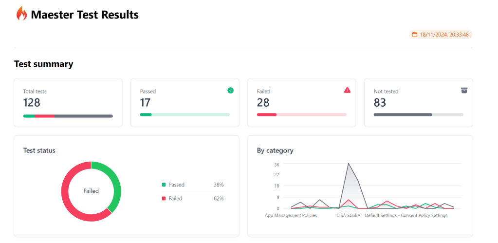Click the Total tests count 128
The width and height of the screenshot is (498, 243).
pyautogui.click(x=32, y=103)
